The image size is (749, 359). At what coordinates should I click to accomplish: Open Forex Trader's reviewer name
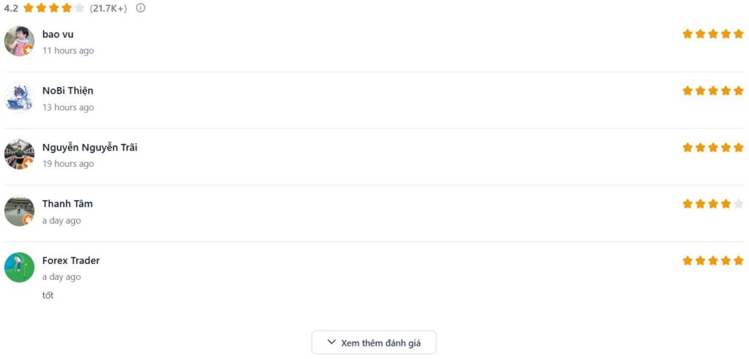coord(71,260)
